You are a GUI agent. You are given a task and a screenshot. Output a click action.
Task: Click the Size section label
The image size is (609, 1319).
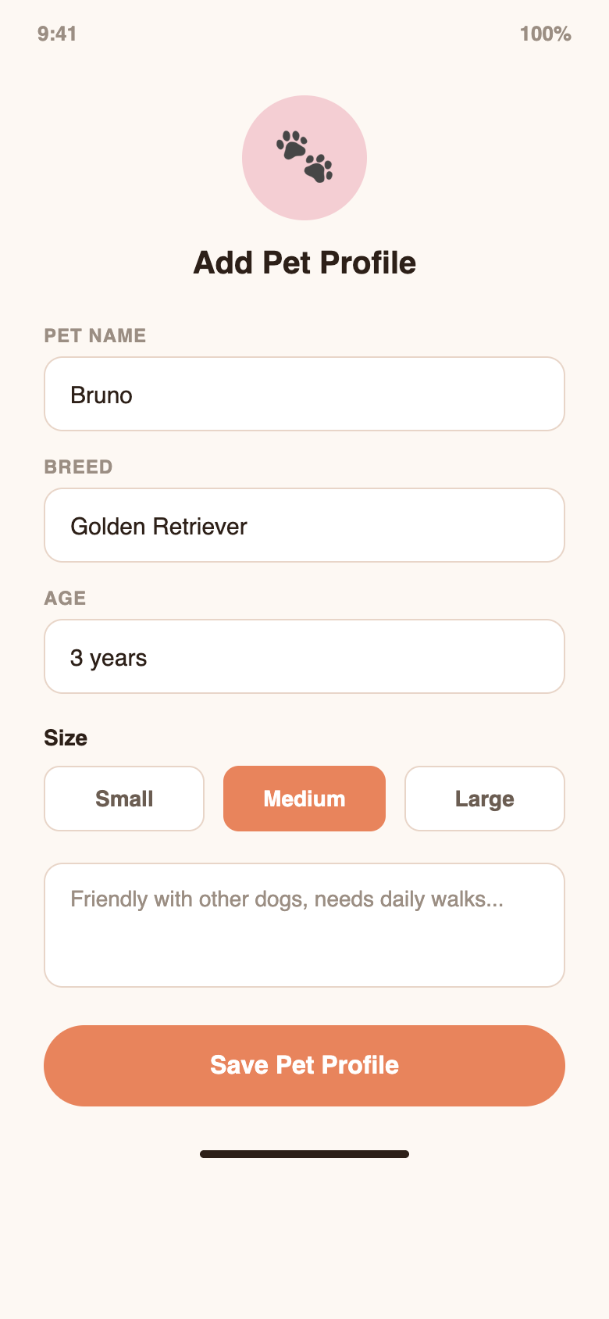(66, 738)
